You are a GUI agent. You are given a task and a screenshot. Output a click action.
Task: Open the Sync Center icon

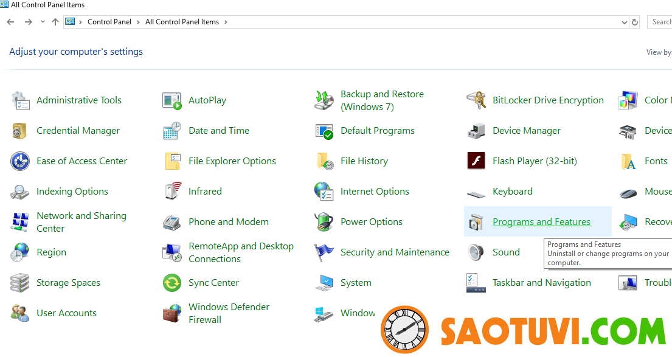[172, 283]
